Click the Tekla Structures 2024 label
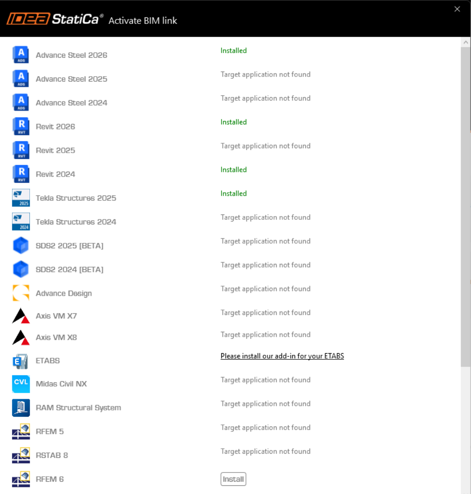This screenshot has width=471, height=494. click(x=76, y=222)
